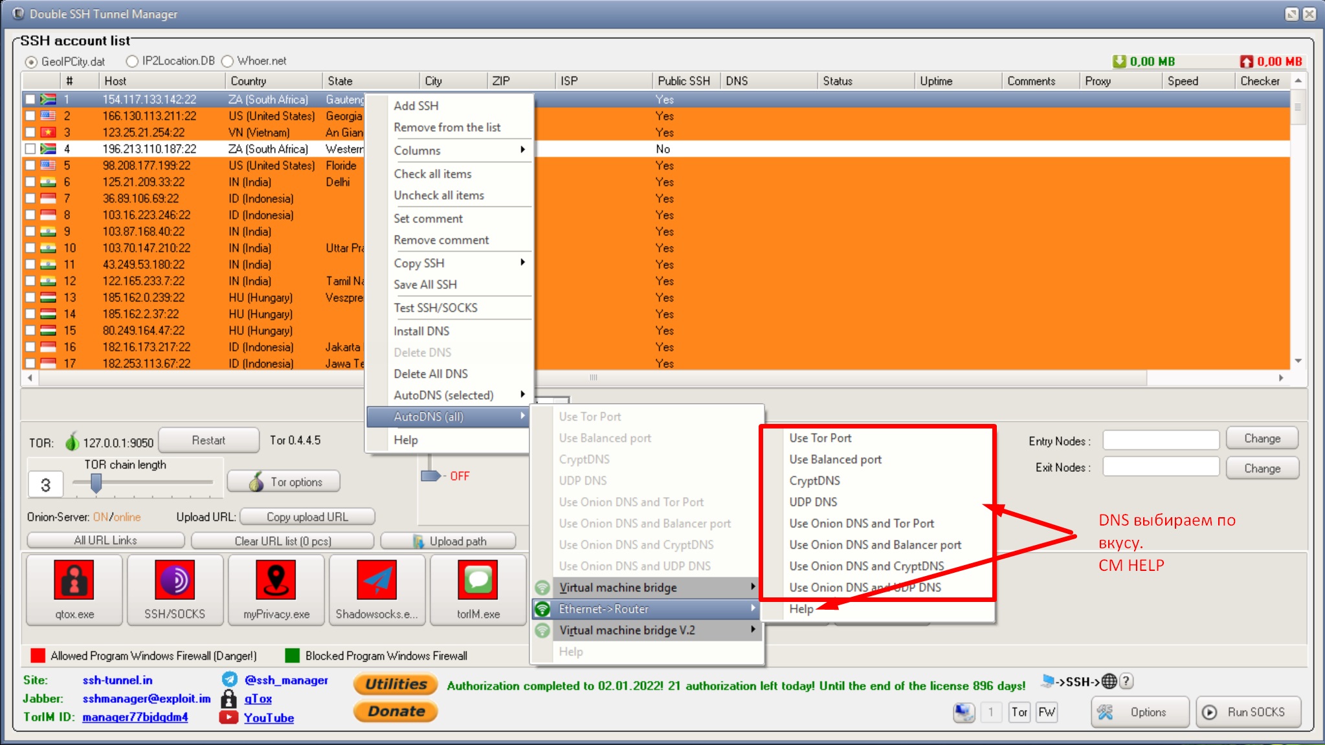This screenshot has height=745, width=1325.
Task: Select IP2Location.DB radio button
Action: (129, 61)
